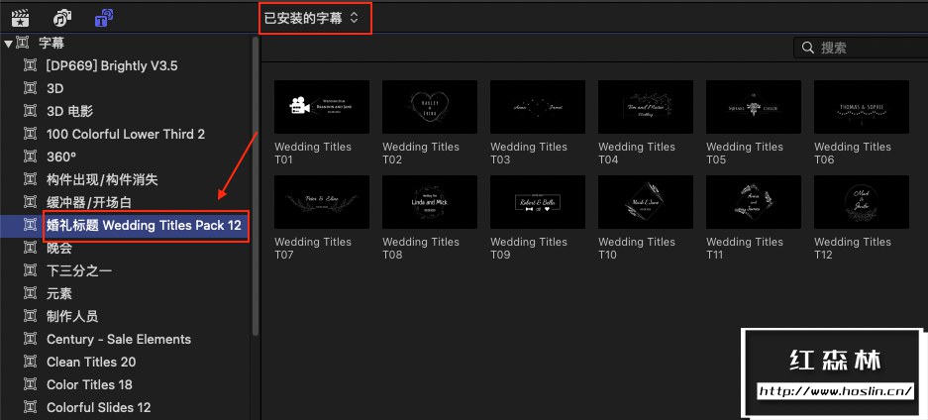
Task: Select [DP669] Brightly V3.5 category
Action: pyautogui.click(x=112, y=65)
